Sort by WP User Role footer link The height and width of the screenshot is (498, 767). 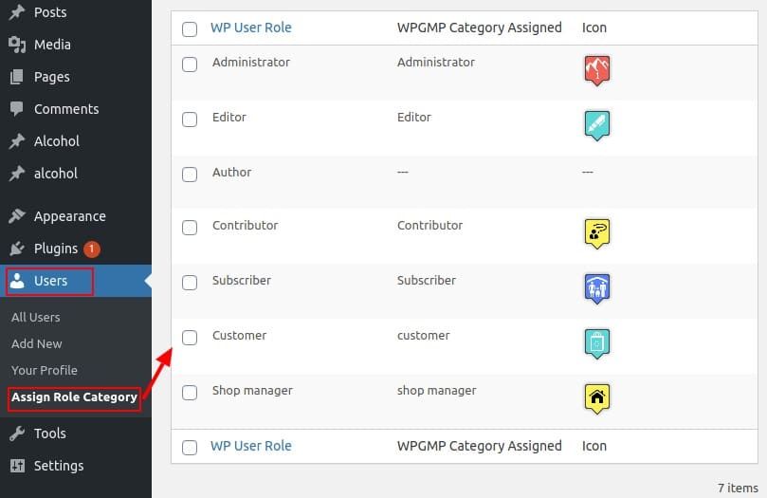251,446
